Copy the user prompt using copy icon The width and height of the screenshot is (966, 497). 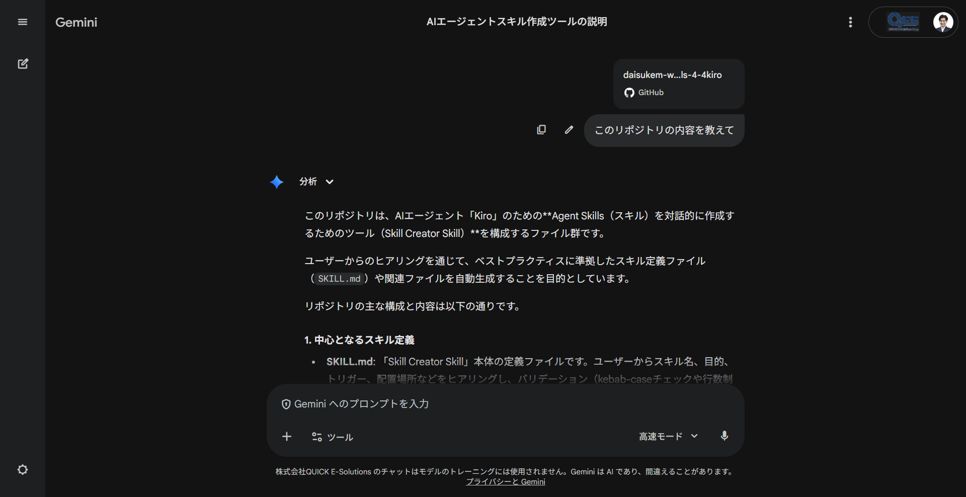tap(541, 129)
